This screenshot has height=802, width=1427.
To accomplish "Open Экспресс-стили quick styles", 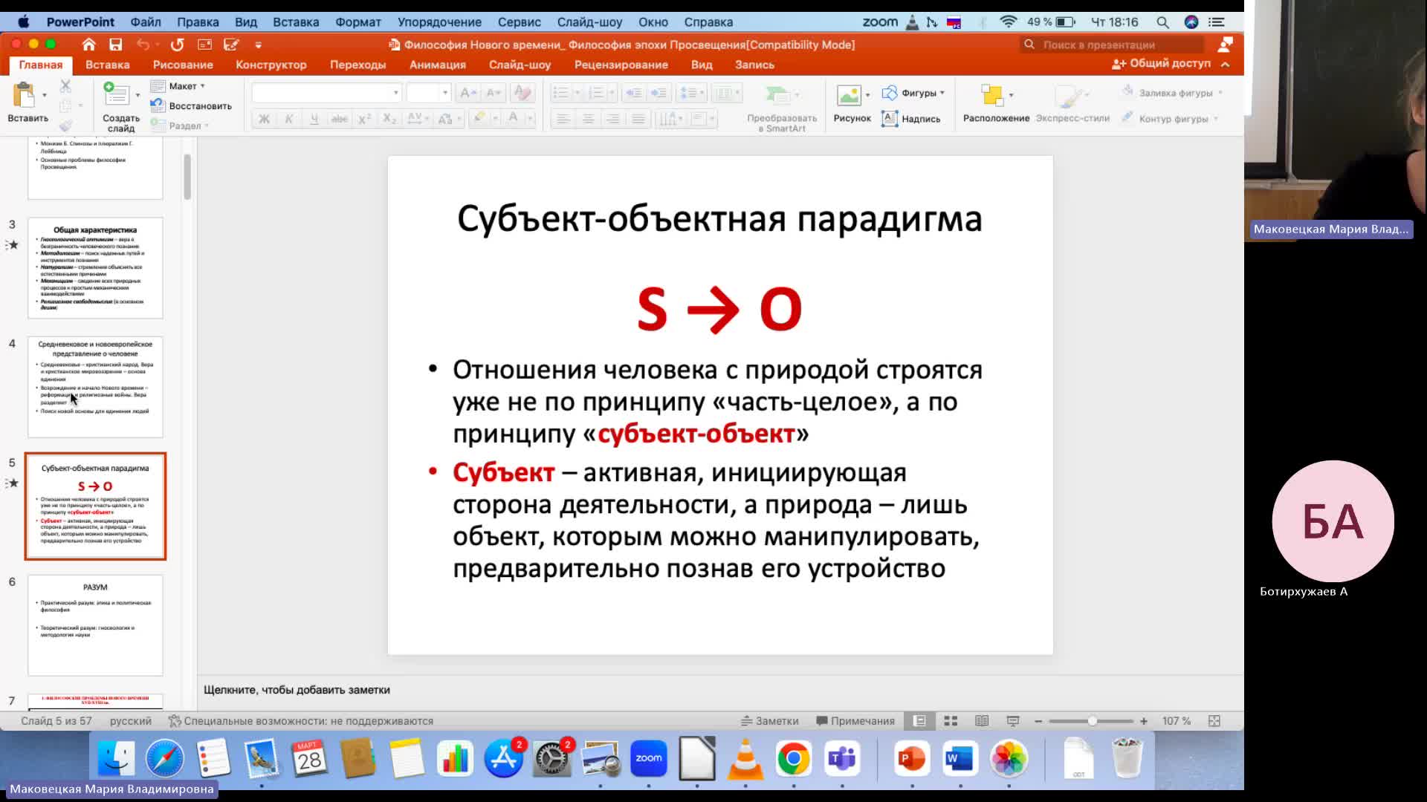I will coord(1072,103).
